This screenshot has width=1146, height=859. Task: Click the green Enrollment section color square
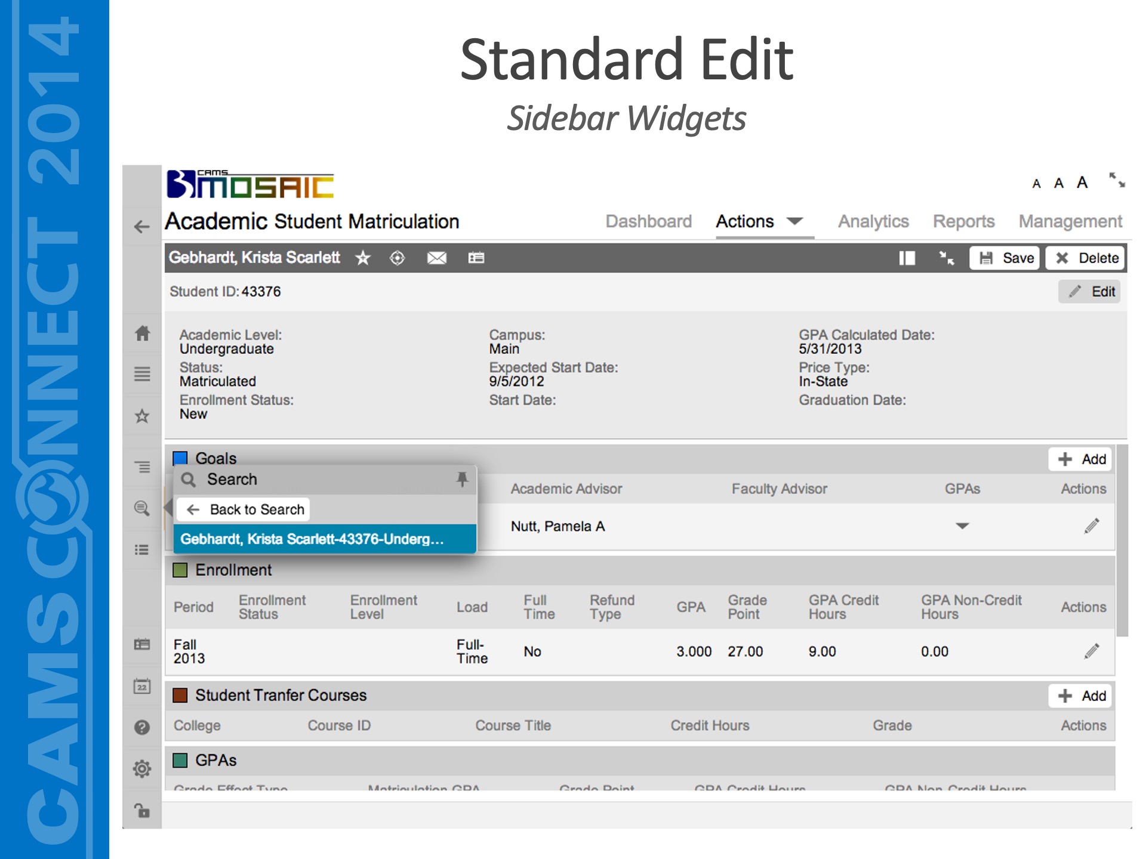click(180, 570)
